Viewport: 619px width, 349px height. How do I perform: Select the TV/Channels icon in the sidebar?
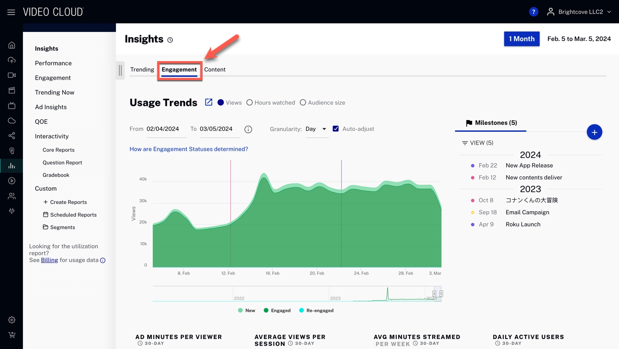point(11,105)
